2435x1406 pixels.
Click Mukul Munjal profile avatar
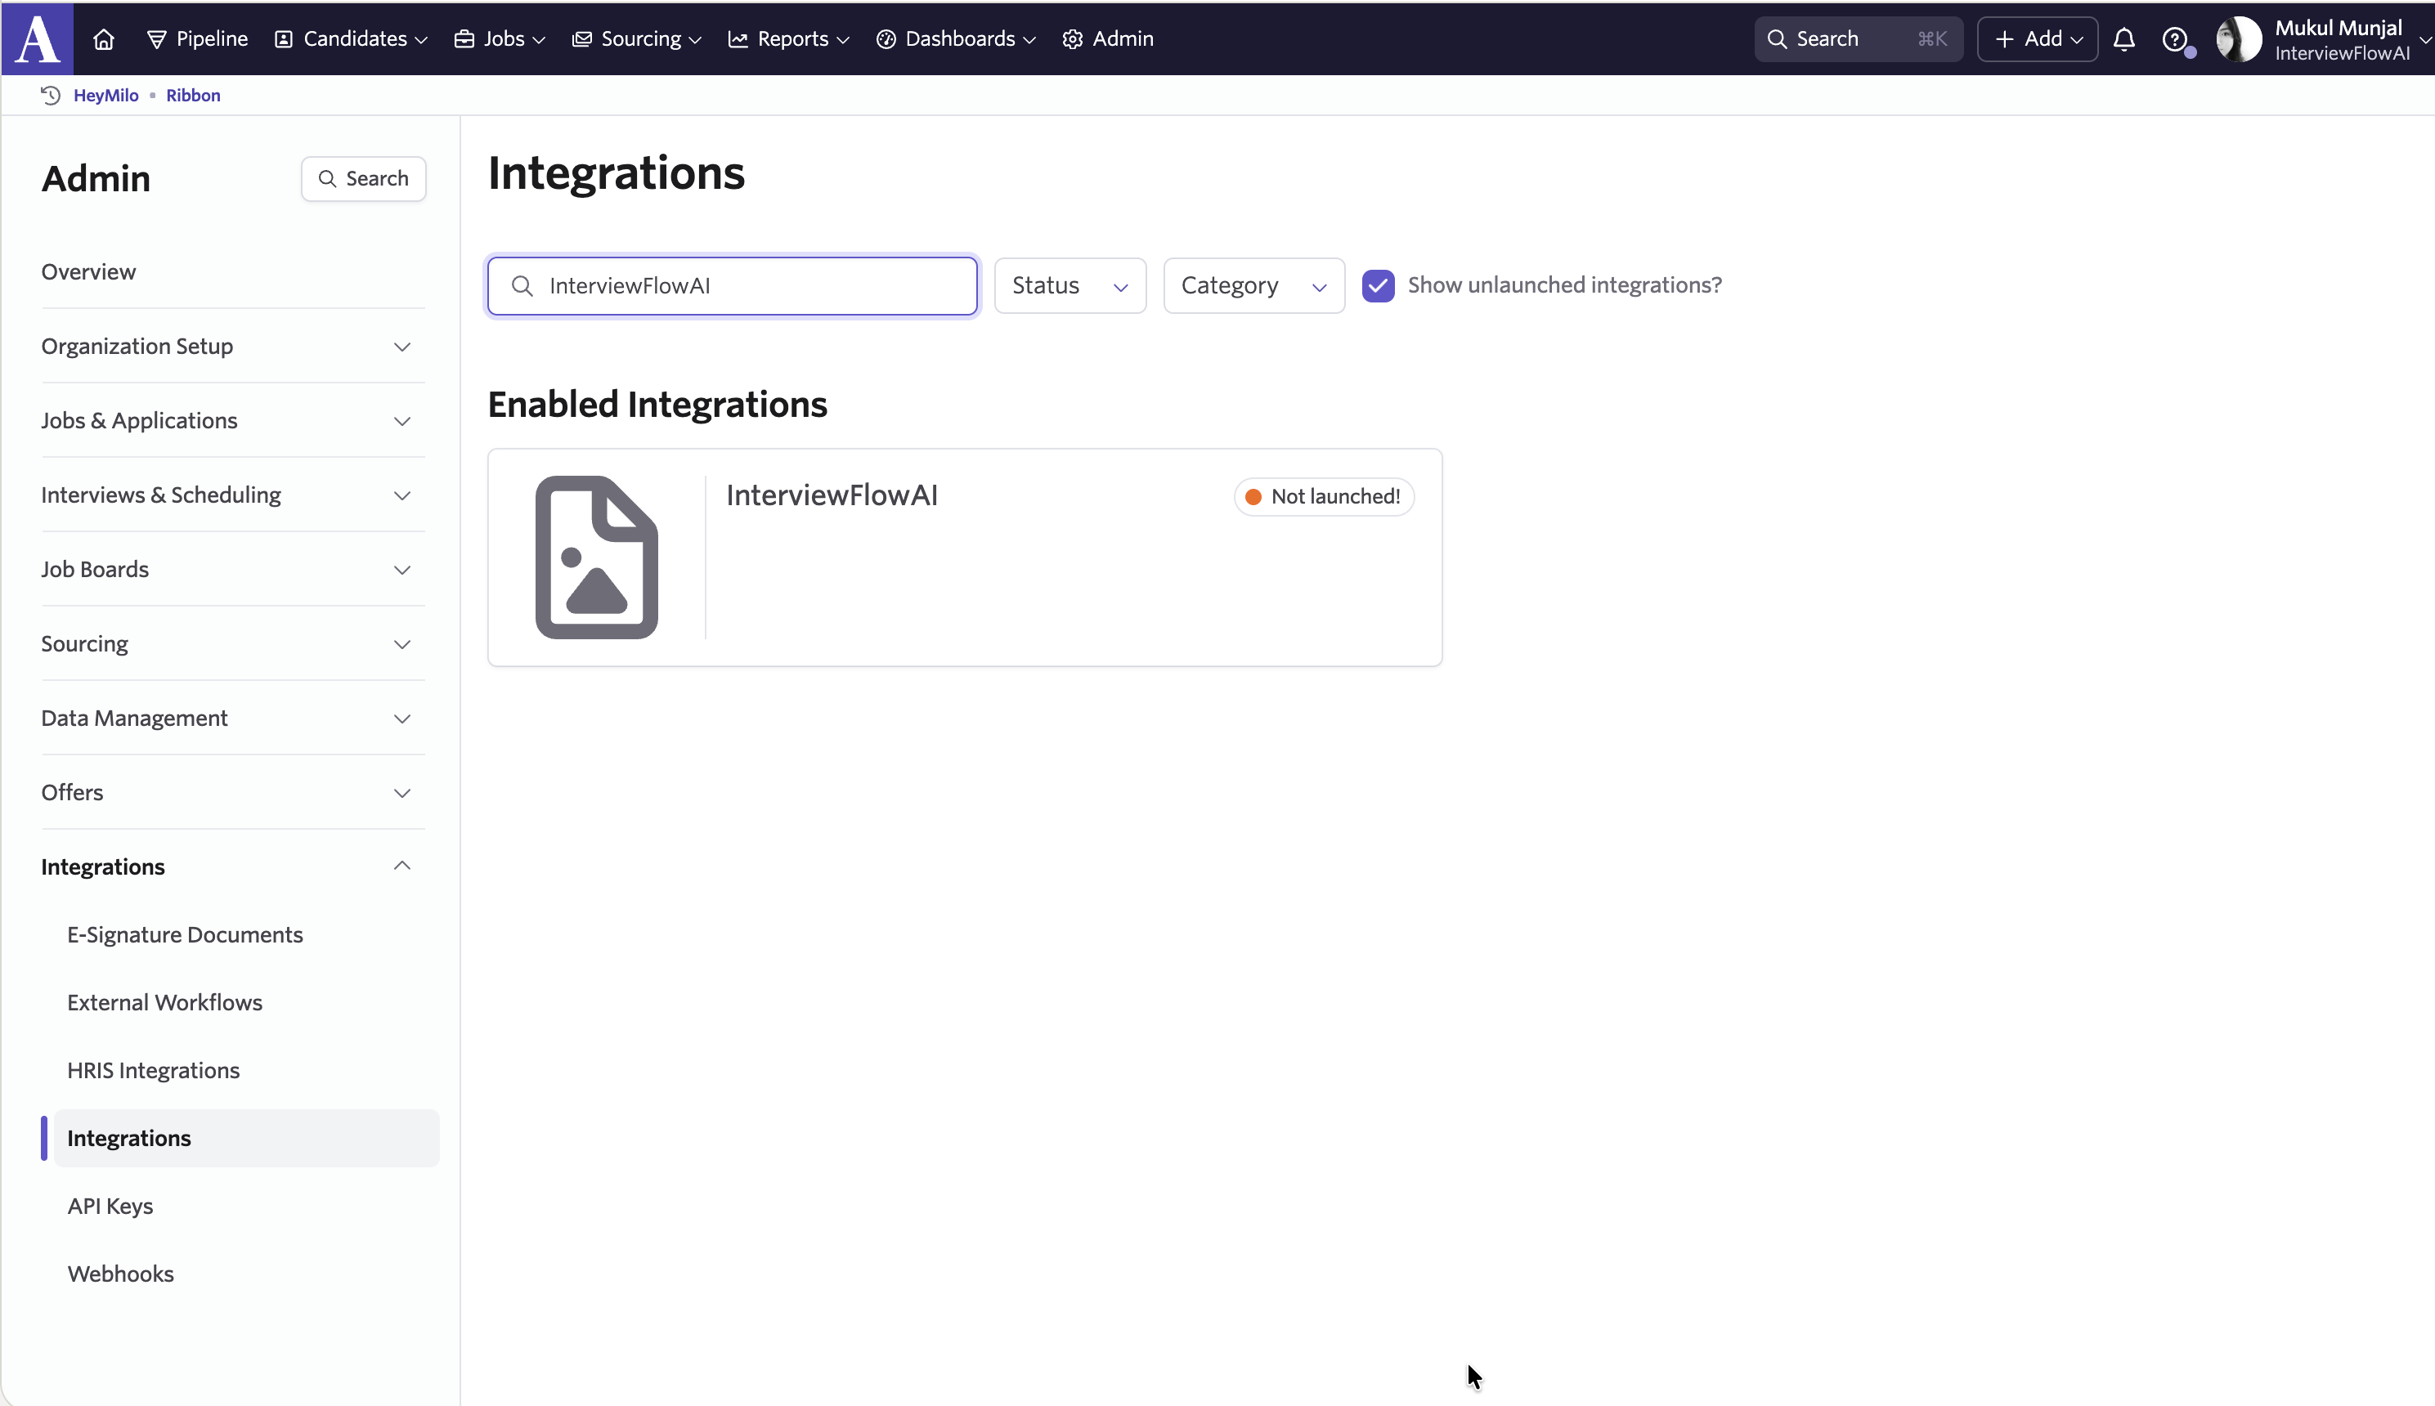click(2238, 39)
